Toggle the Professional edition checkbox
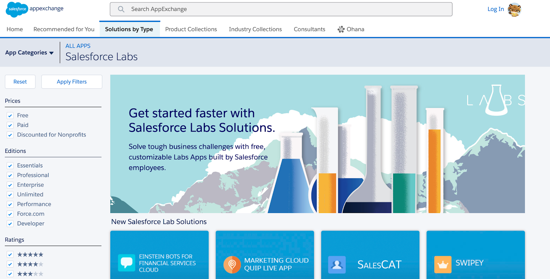 [x=10, y=176]
